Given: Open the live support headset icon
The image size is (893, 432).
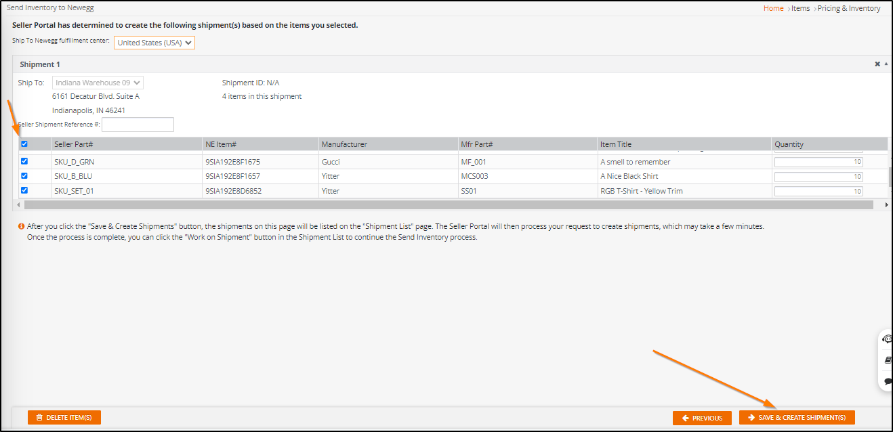Looking at the screenshot, I should click(x=888, y=339).
